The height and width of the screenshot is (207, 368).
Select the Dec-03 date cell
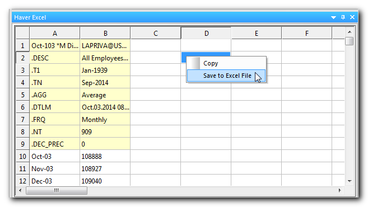pyautogui.click(x=55, y=181)
